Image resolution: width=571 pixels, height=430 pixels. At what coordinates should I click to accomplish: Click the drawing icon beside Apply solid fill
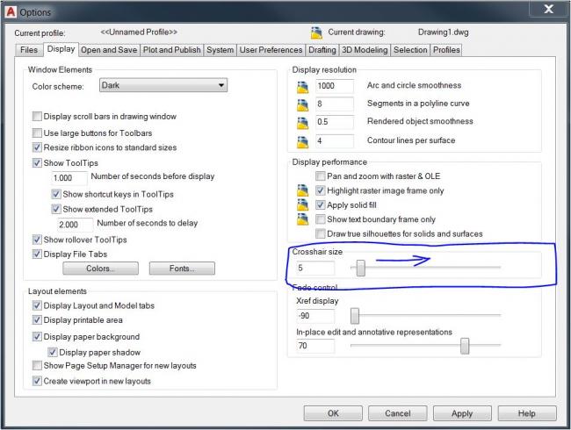[304, 204]
